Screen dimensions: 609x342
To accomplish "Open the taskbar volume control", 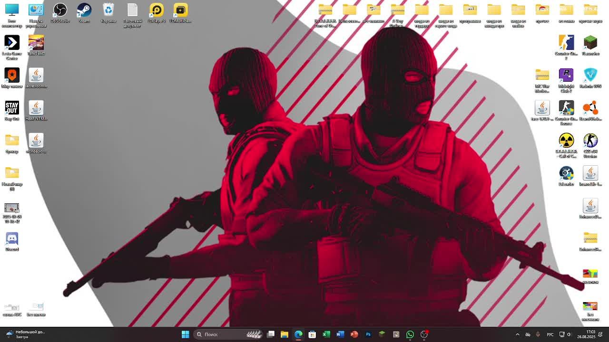I will point(569,334).
